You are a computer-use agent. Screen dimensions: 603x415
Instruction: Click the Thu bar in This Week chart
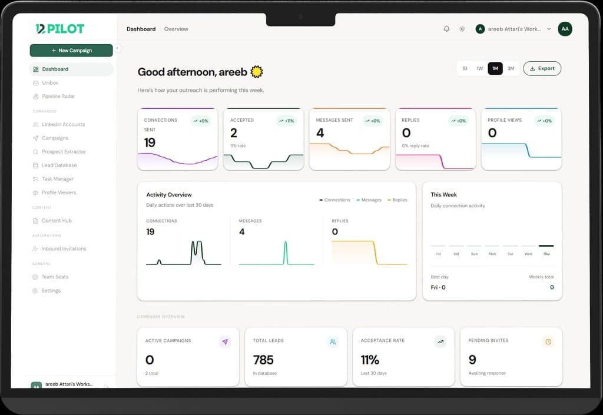pyautogui.click(x=546, y=245)
